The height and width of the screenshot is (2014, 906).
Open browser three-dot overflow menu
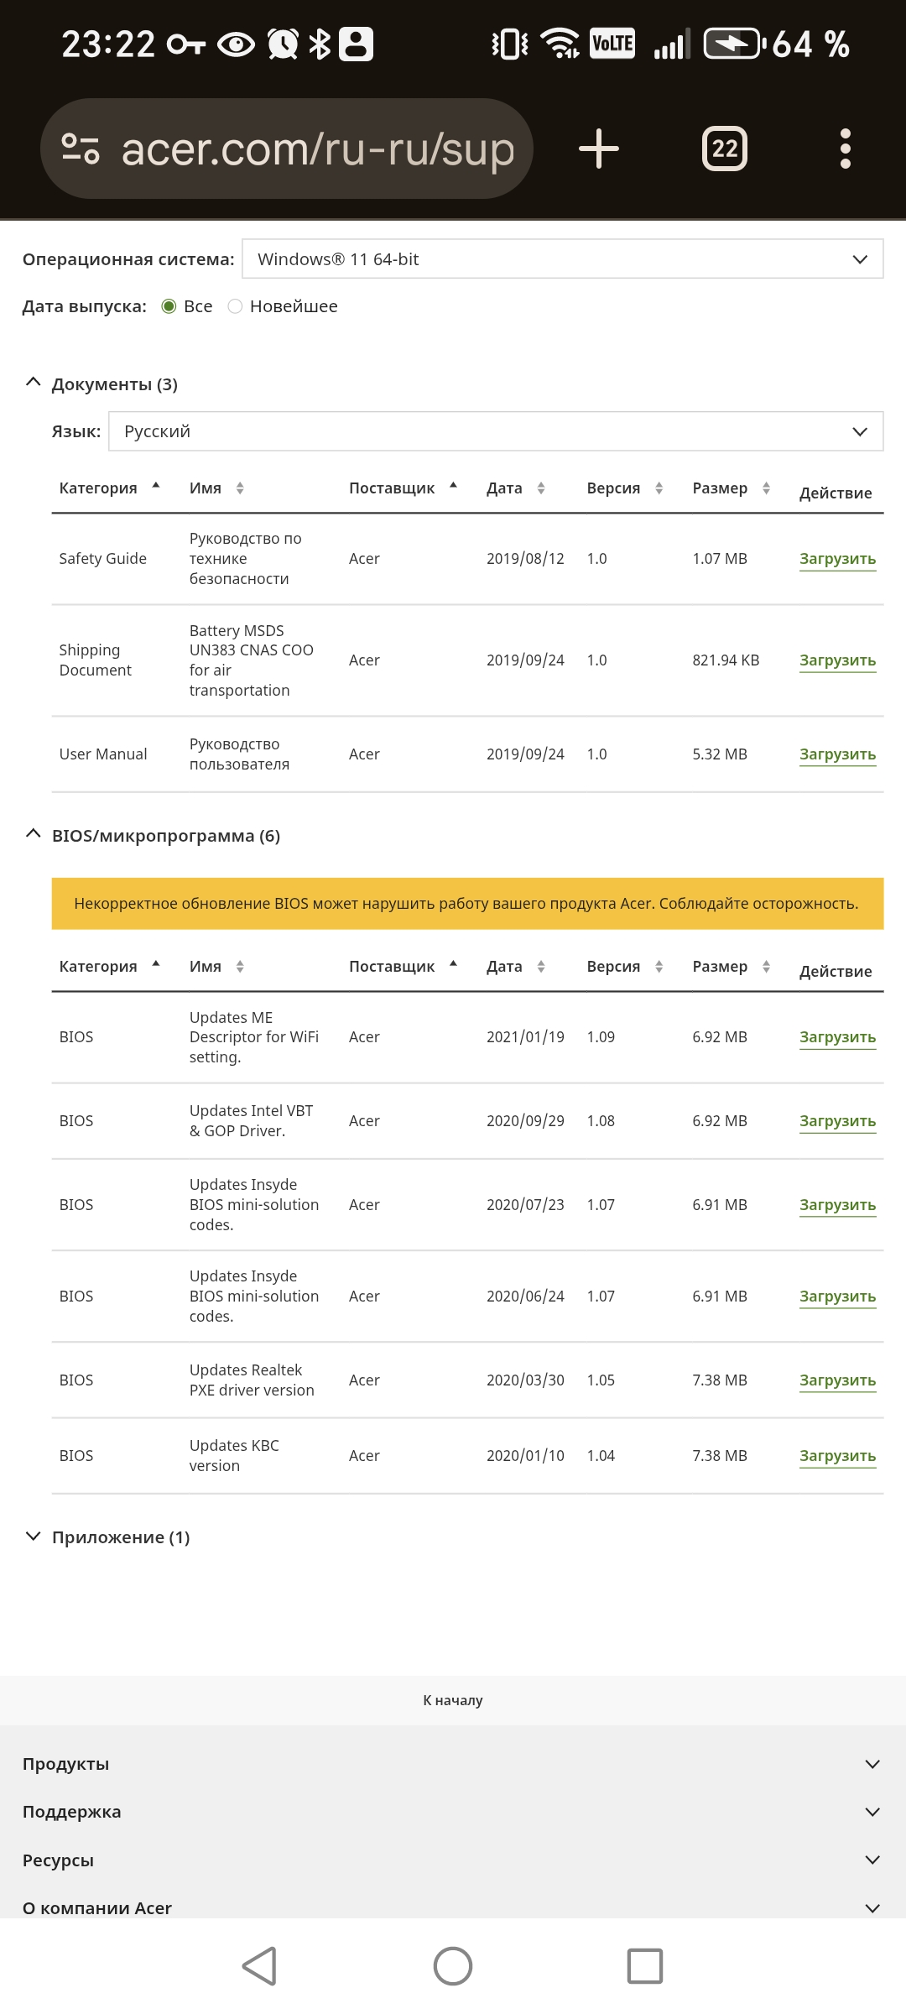845,149
